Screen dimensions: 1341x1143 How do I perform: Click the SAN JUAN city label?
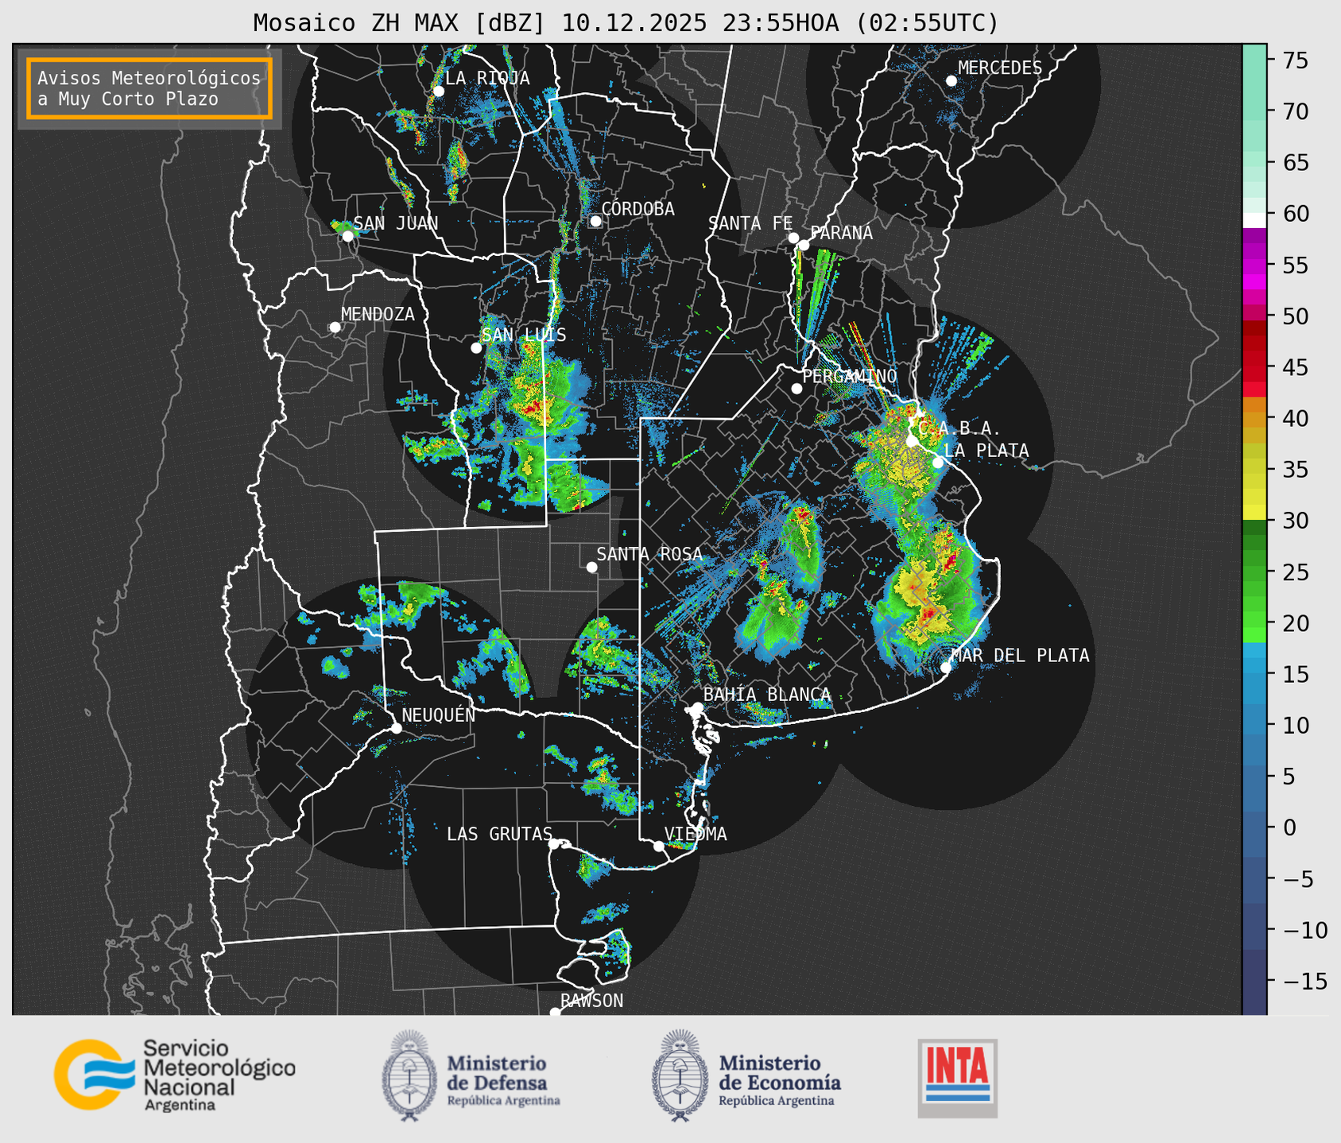point(396,223)
